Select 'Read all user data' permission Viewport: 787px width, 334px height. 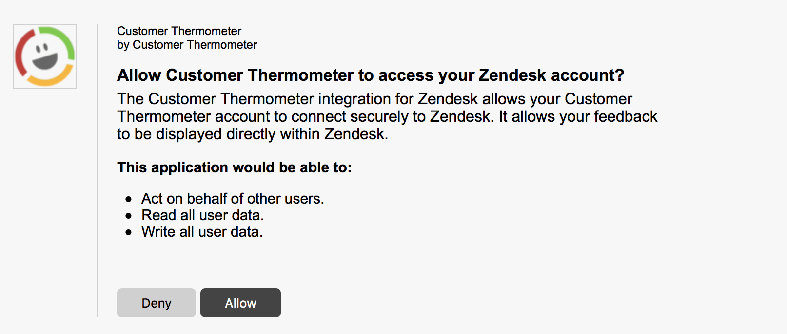[x=202, y=215]
